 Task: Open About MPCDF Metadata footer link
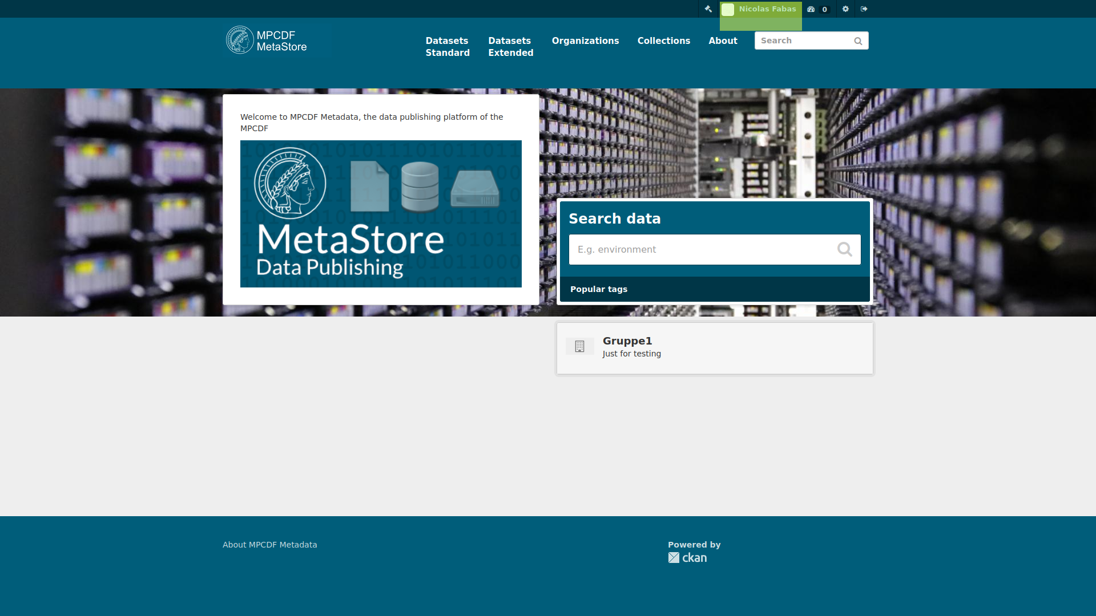270,545
